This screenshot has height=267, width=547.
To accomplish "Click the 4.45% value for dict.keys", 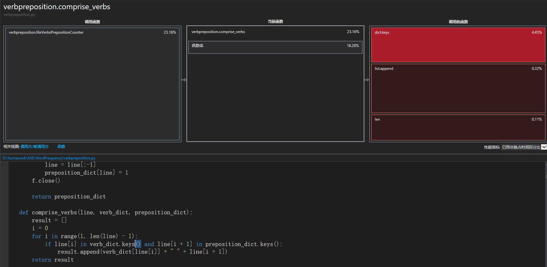I will pos(537,32).
